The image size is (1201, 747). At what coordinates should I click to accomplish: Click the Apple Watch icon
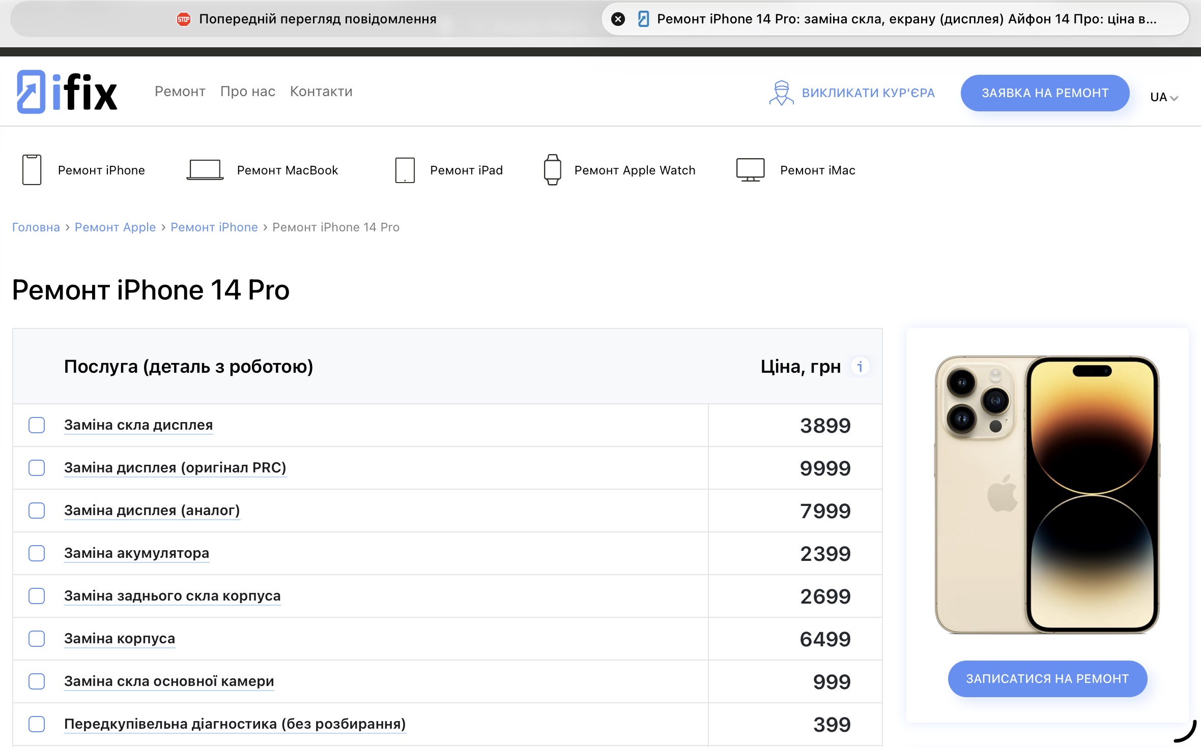(552, 170)
